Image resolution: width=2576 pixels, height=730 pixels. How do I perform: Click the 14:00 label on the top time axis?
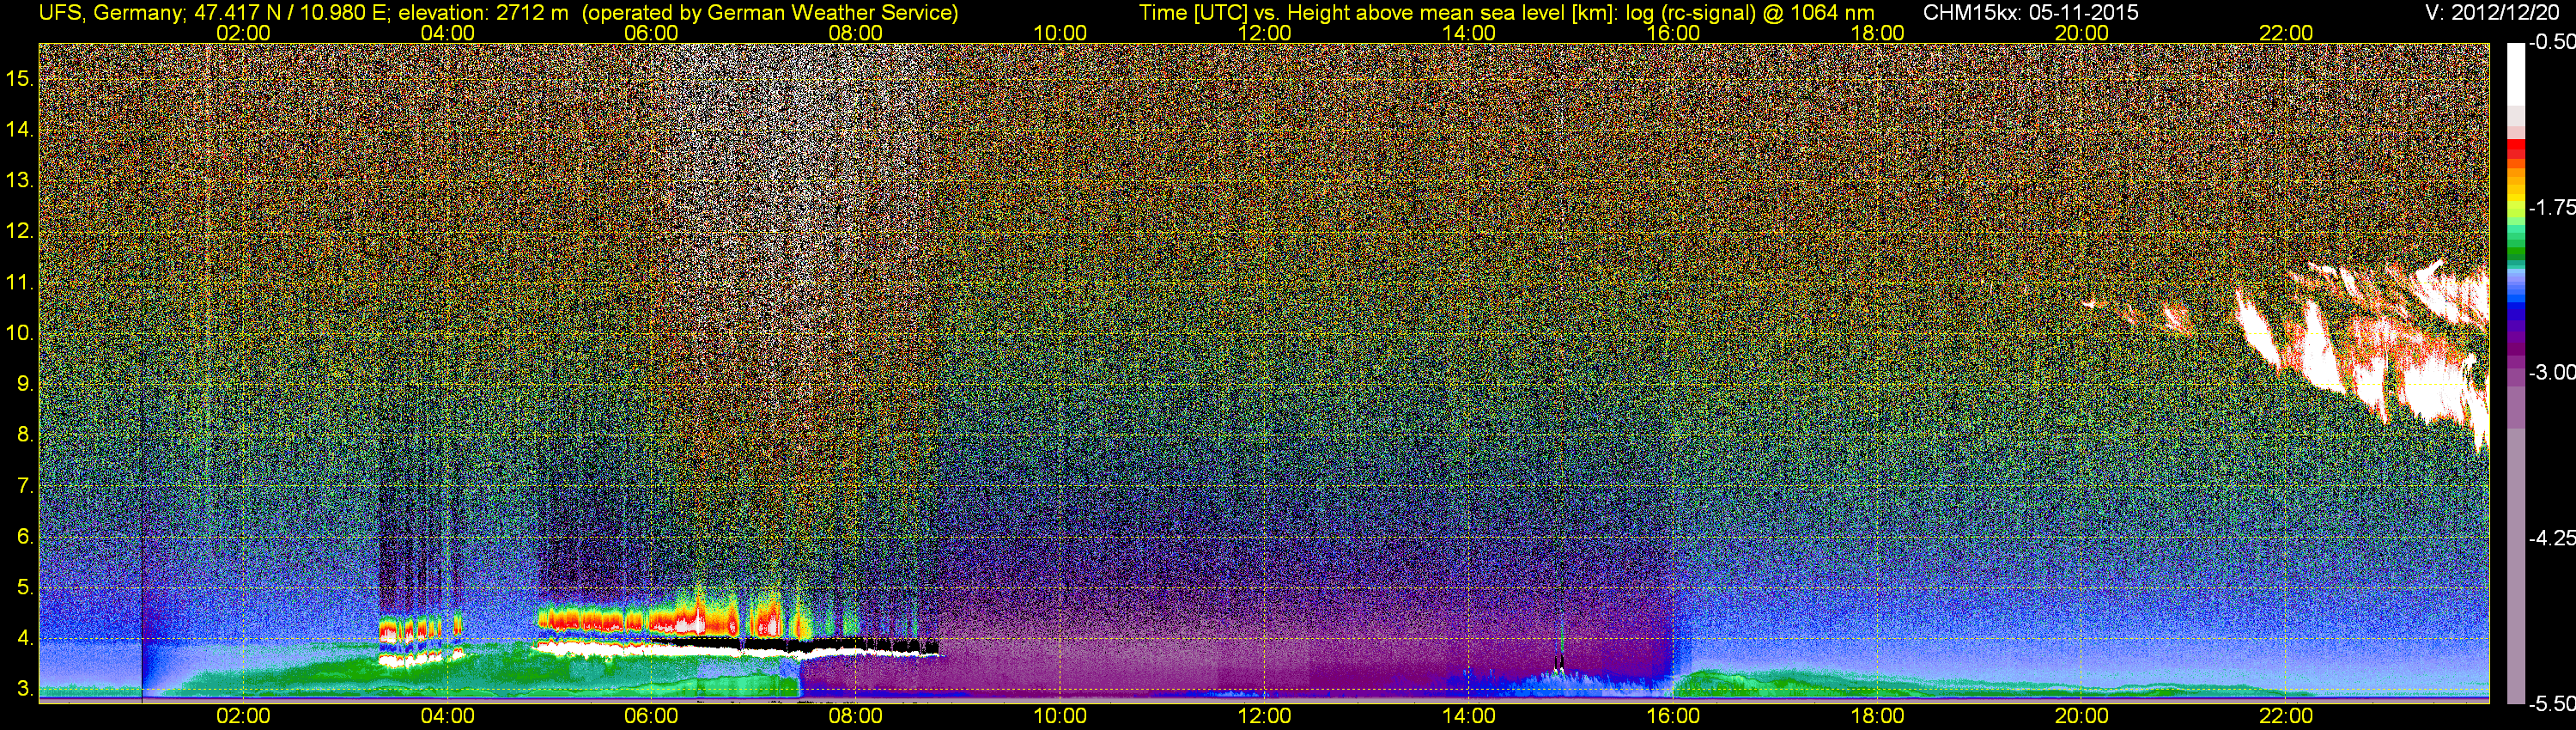[1469, 33]
